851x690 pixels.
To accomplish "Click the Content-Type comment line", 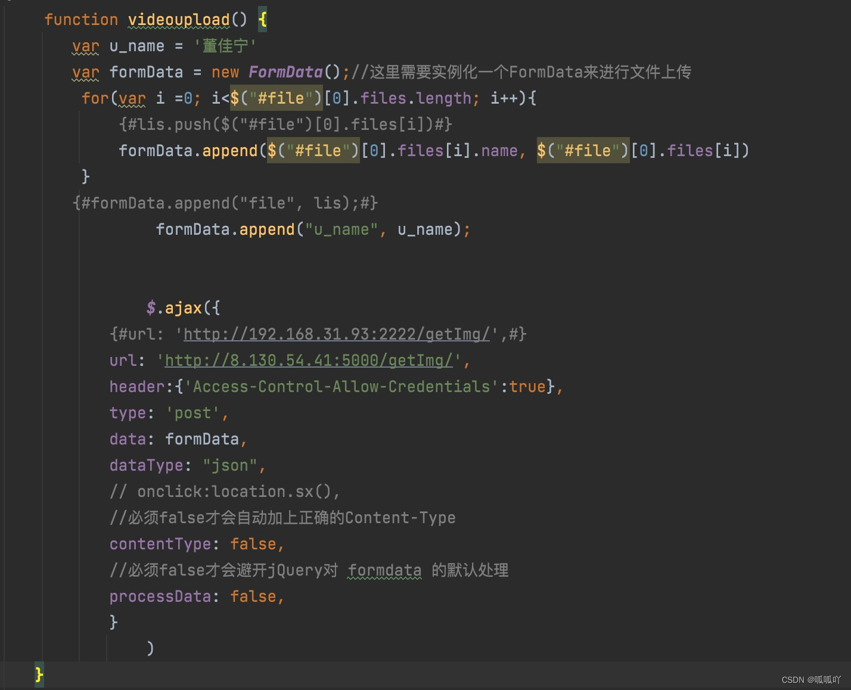I will (282, 518).
